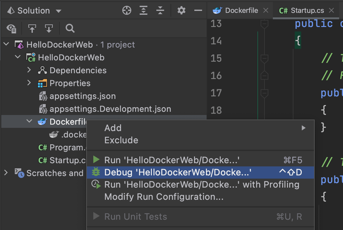Click the Collapse All icon in Solution toolbar
The width and height of the screenshot is (343, 230).
[160, 11]
